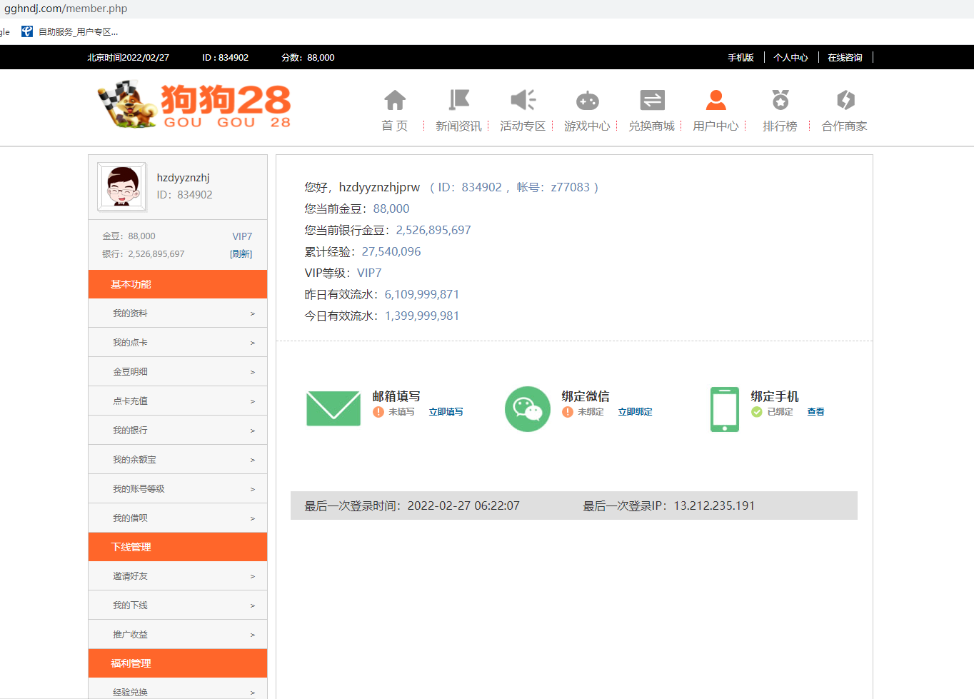Open 个人中心 in top bar

[790, 58]
